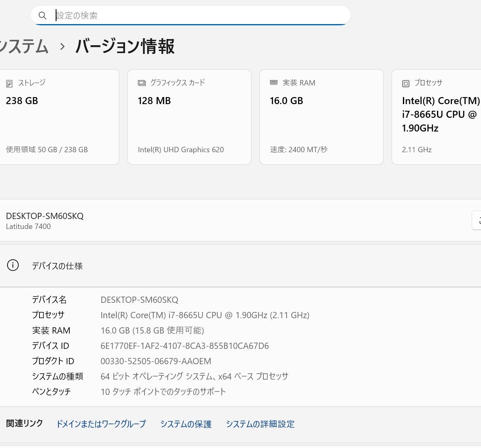Open the 実装 RAM 16.0 GB card
Screen dimensions: 481x448
(321, 117)
